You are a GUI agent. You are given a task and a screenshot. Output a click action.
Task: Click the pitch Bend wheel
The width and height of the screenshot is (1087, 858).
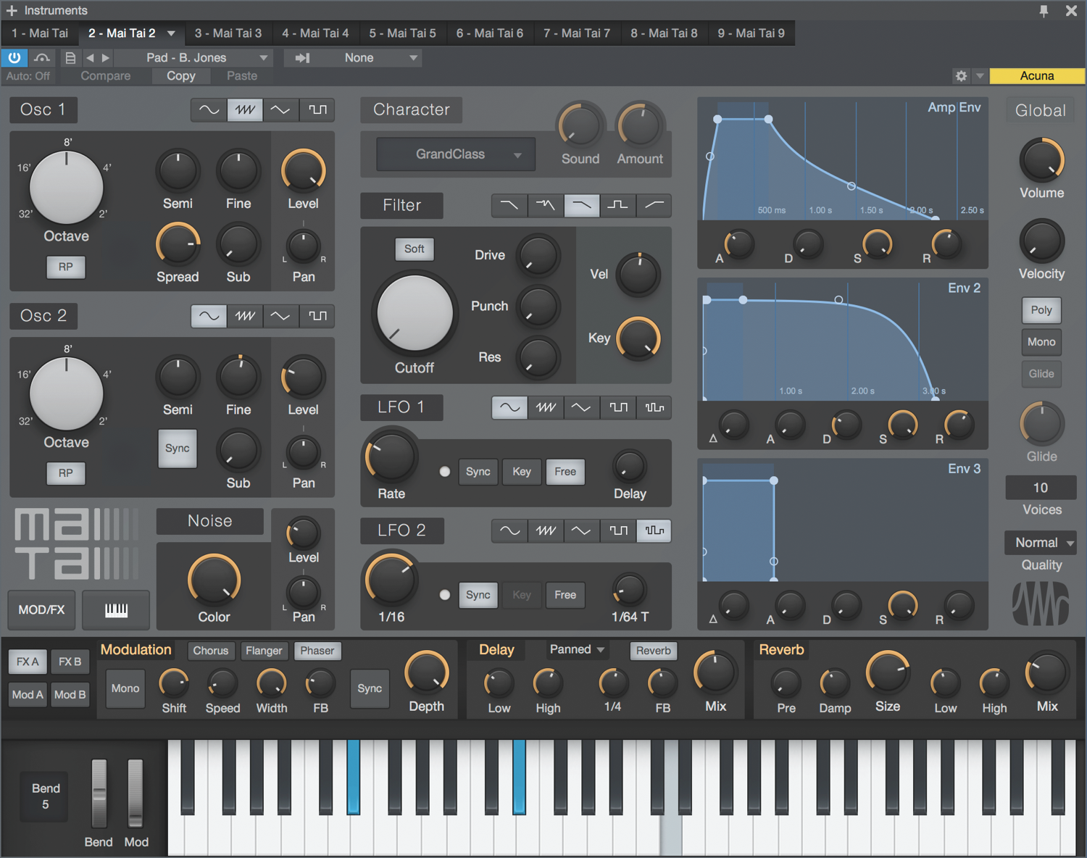tap(99, 793)
